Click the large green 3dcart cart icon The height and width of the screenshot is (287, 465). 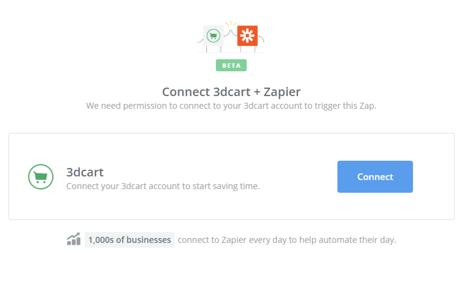pyautogui.click(x=41, y=177)
